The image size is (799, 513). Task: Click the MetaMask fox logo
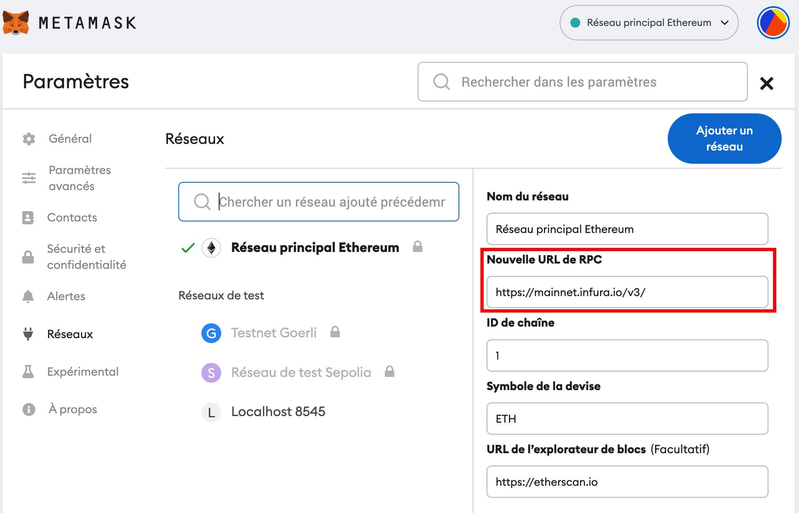(16, 23)
